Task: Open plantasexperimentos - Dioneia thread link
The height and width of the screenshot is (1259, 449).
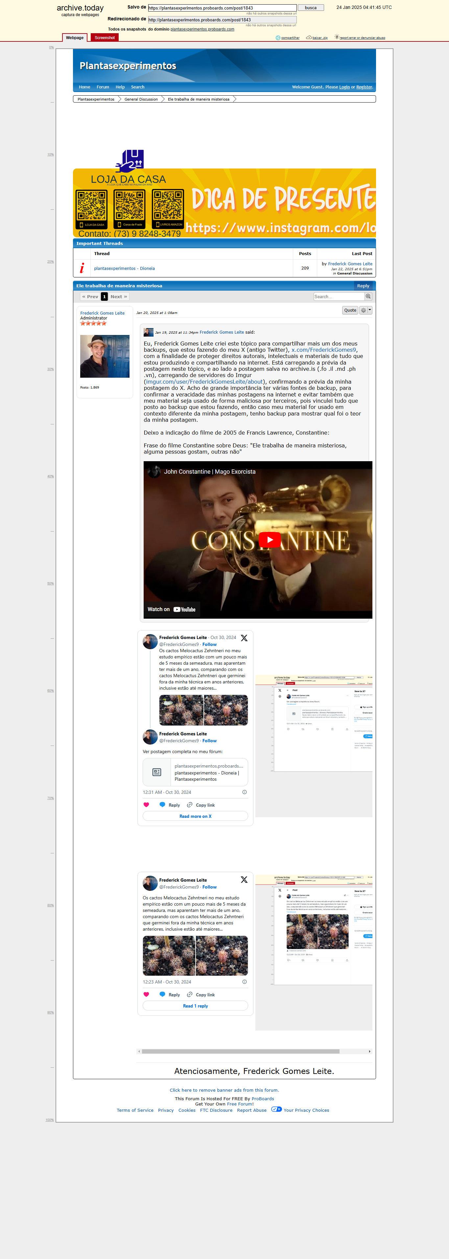Action: (125, 268)
